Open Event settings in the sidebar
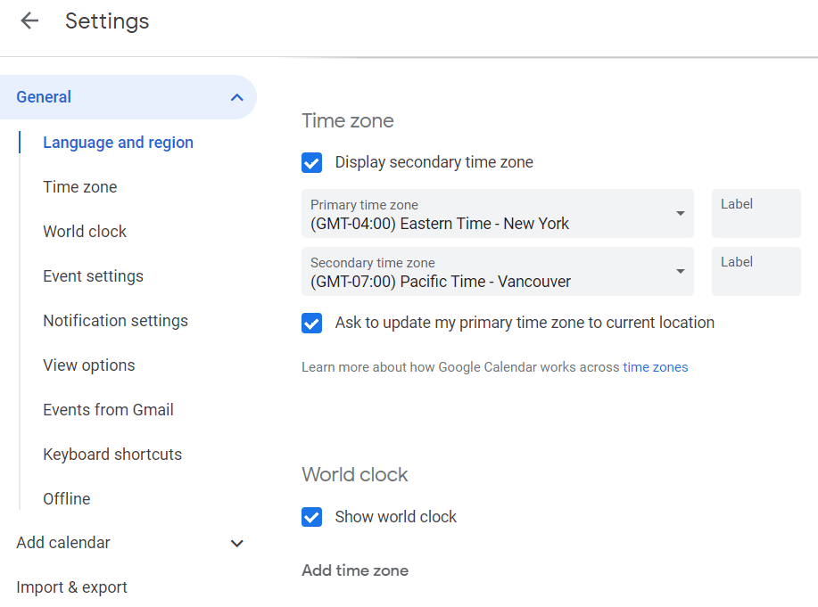 [x=93, y=276]
